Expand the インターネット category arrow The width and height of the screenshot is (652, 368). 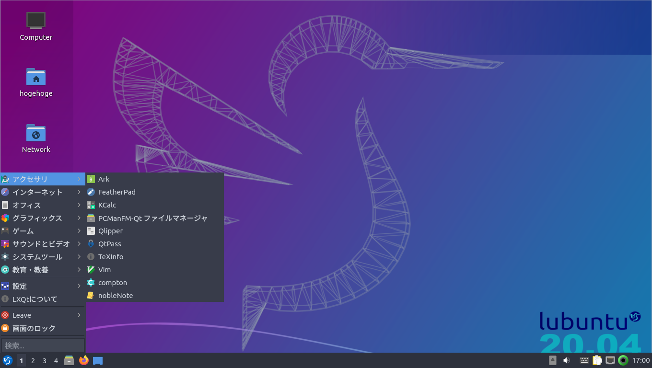79,192
